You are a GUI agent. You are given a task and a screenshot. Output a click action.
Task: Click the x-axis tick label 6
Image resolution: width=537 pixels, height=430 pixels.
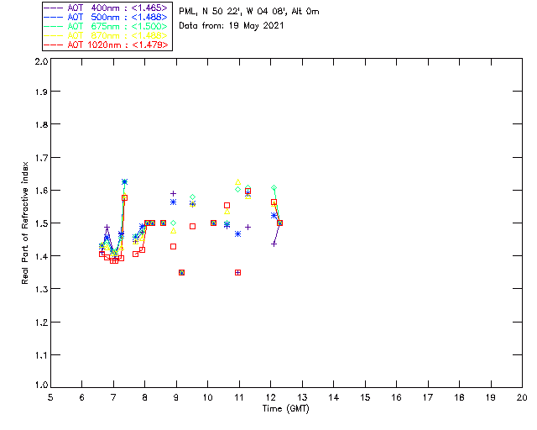click(x=82, y=397)
